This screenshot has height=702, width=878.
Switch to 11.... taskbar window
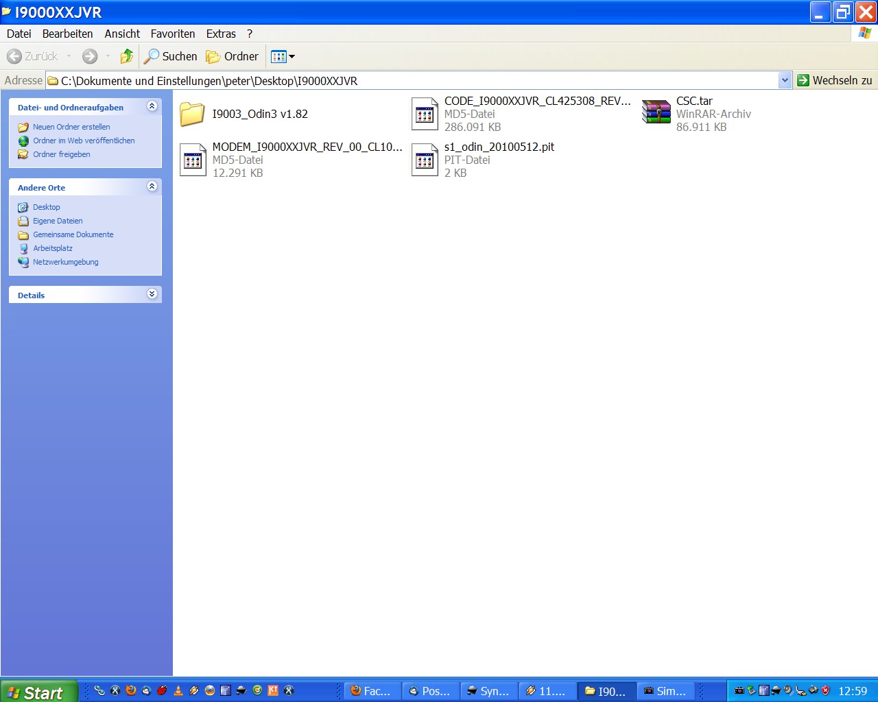tap(547, 691)
